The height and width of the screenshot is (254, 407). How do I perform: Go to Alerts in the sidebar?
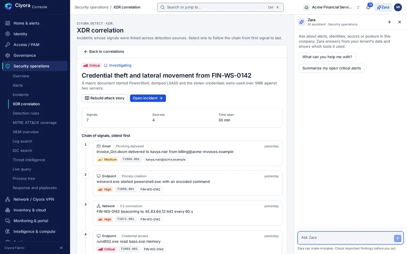tap(18, 85)
